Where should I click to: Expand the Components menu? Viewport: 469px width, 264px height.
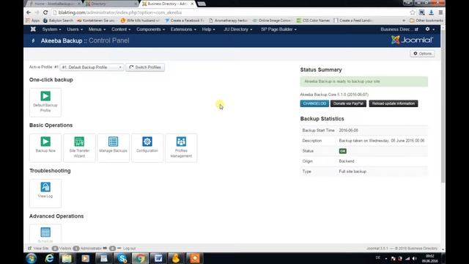click(x=150, y=29)
